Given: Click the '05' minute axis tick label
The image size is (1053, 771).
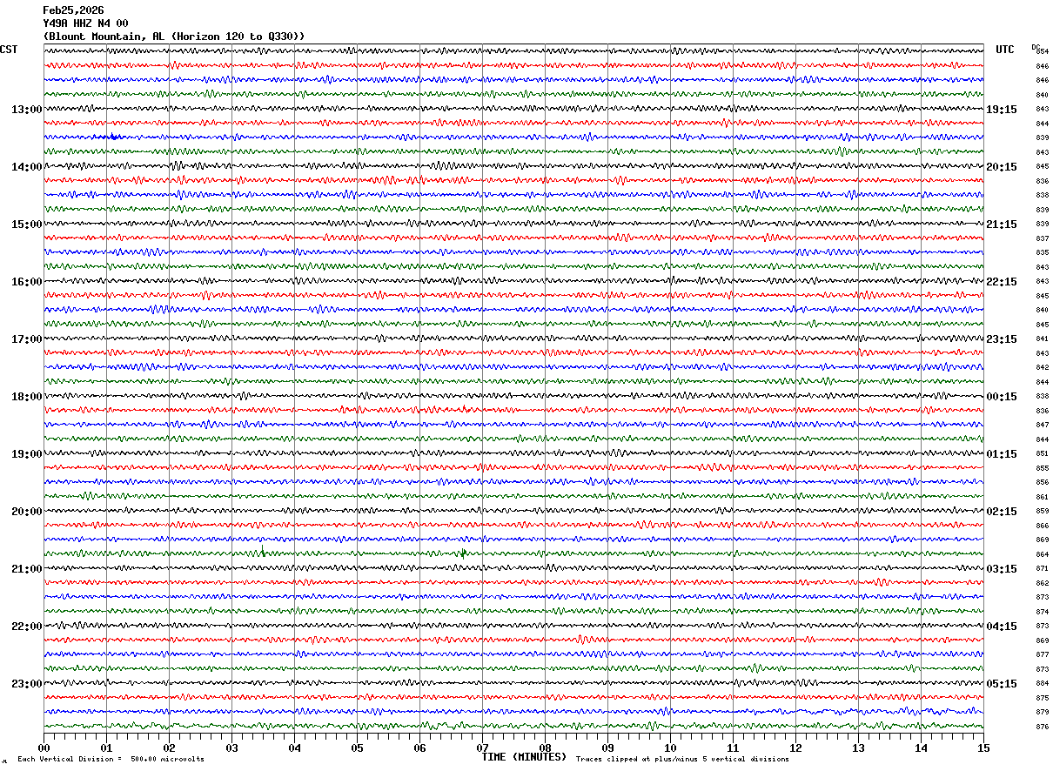Looking at the screenshot, I should click(357, 748).
